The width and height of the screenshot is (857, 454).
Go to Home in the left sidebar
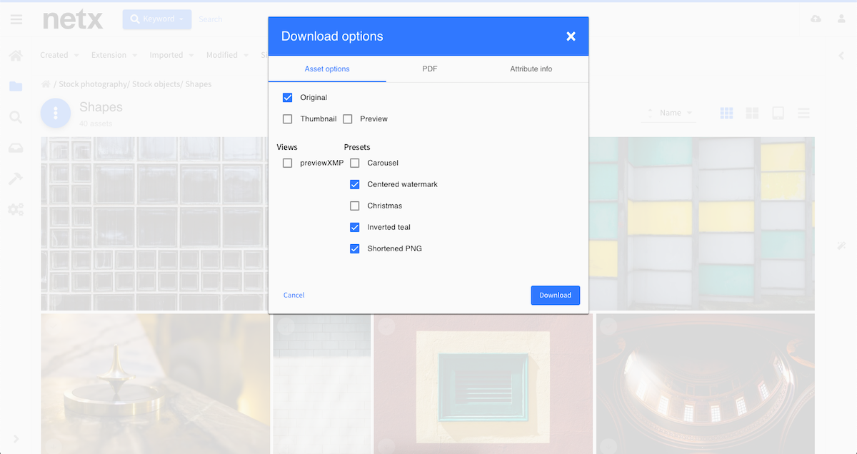coord(16,55)
